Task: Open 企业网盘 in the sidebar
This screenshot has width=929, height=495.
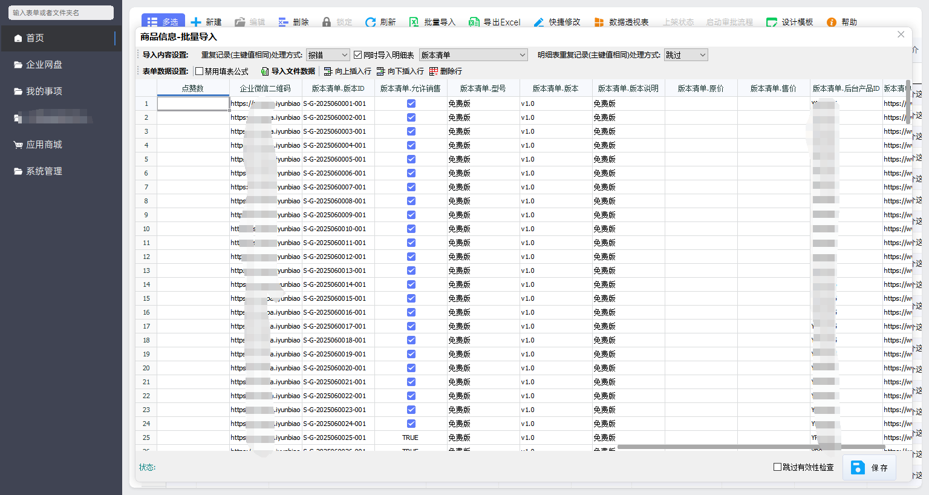Action: point(61,65)
